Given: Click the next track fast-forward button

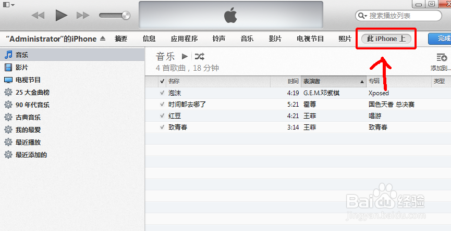Looking at the screenshot, I should [x=83, y=15].
